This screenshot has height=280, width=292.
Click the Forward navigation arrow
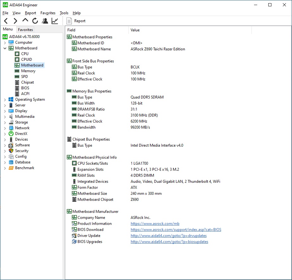tap(16, 21)
